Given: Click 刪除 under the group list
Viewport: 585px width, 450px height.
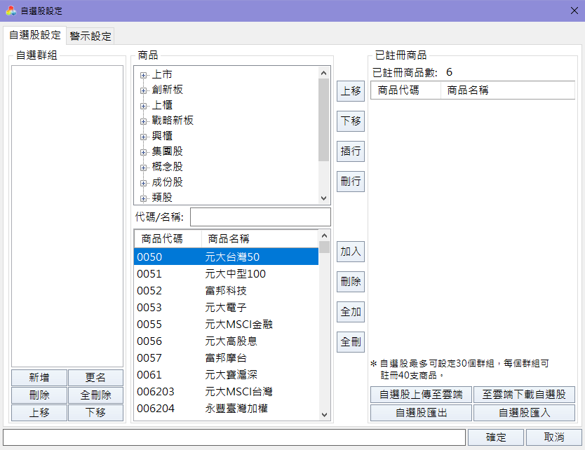Looking at the screenshot, I should pos(39,395).
